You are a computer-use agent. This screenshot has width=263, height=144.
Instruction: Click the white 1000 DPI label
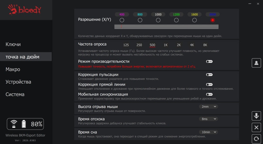click(x=158, y=14)
